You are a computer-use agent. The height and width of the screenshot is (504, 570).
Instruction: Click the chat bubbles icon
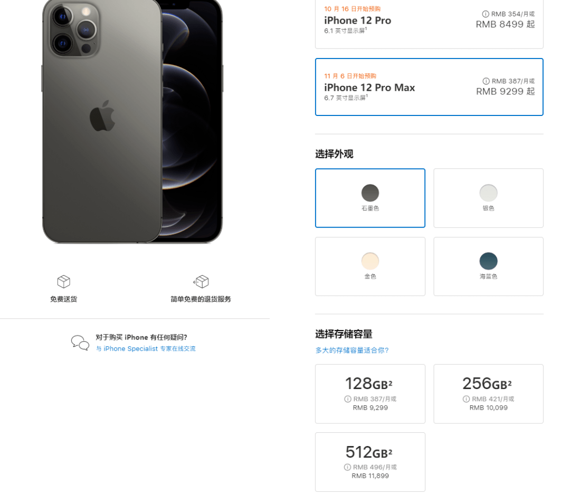pyautogui.click(x=80, y=343)
